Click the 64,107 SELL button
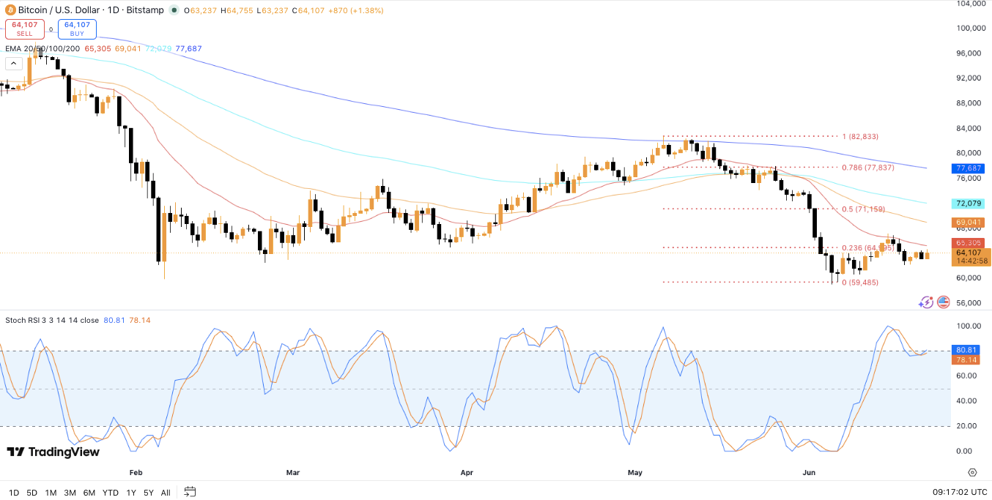Screen dimensions: 992x500 click(x=25, y=29)
